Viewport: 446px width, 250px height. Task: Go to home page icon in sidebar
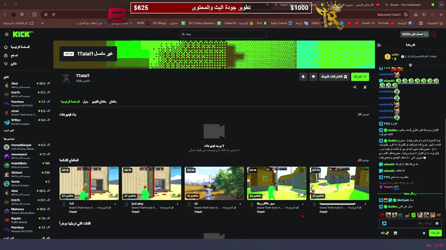6,47
